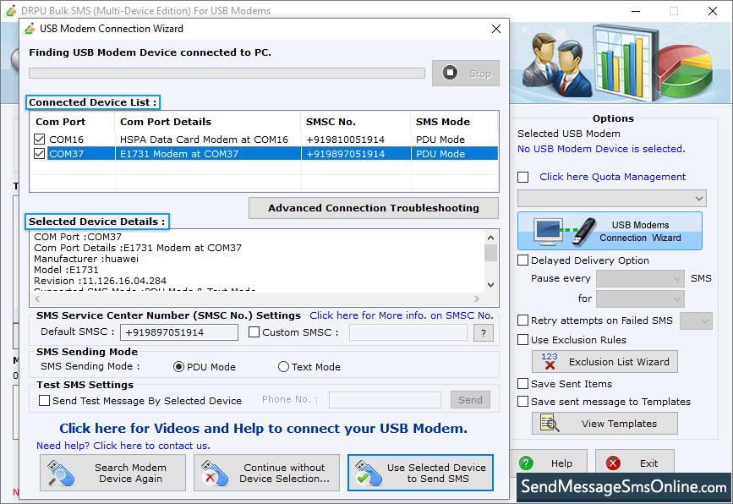Toggle the COM37 device checkbox
Viewport: 733px width, 504px height.
point(40,154)
